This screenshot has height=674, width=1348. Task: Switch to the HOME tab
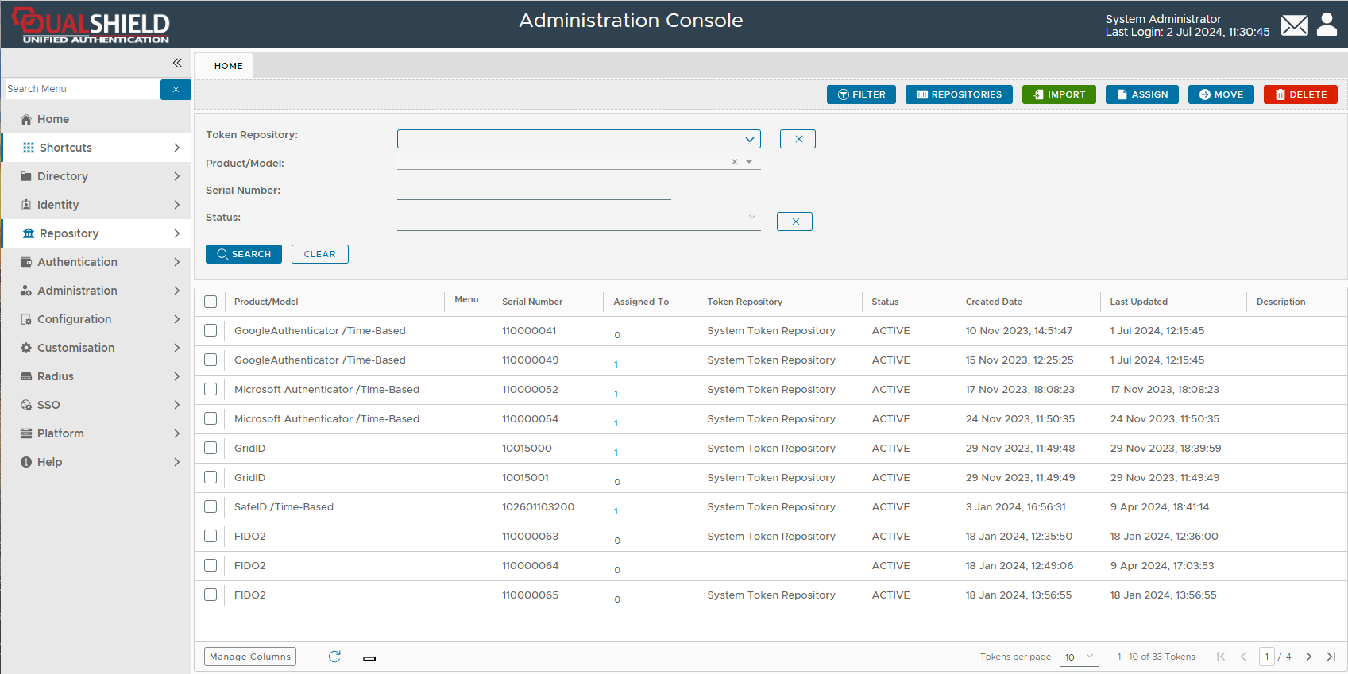click(x=228, y=66)
